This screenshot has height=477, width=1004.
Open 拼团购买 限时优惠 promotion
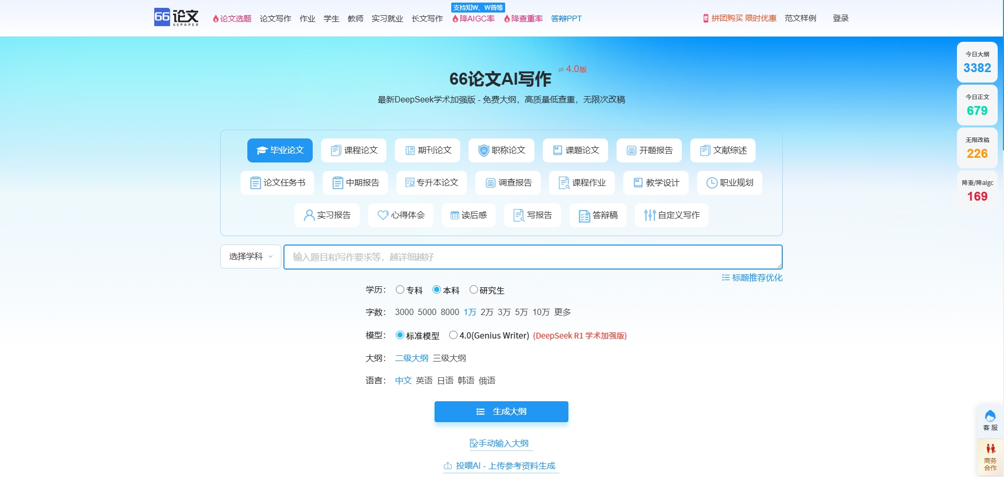coord(739,18)
